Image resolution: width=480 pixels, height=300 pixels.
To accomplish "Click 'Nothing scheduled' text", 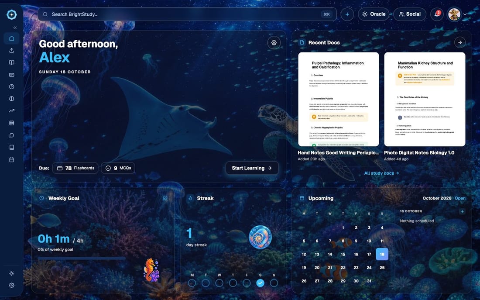I will point(417,221).
